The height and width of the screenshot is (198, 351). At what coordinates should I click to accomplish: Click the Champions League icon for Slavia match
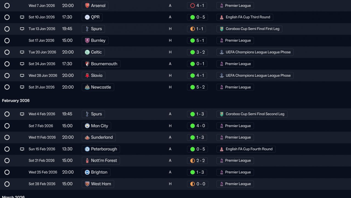222,76
